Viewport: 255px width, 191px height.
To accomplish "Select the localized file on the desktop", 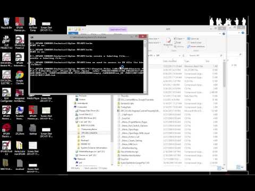I will point(20,164).
